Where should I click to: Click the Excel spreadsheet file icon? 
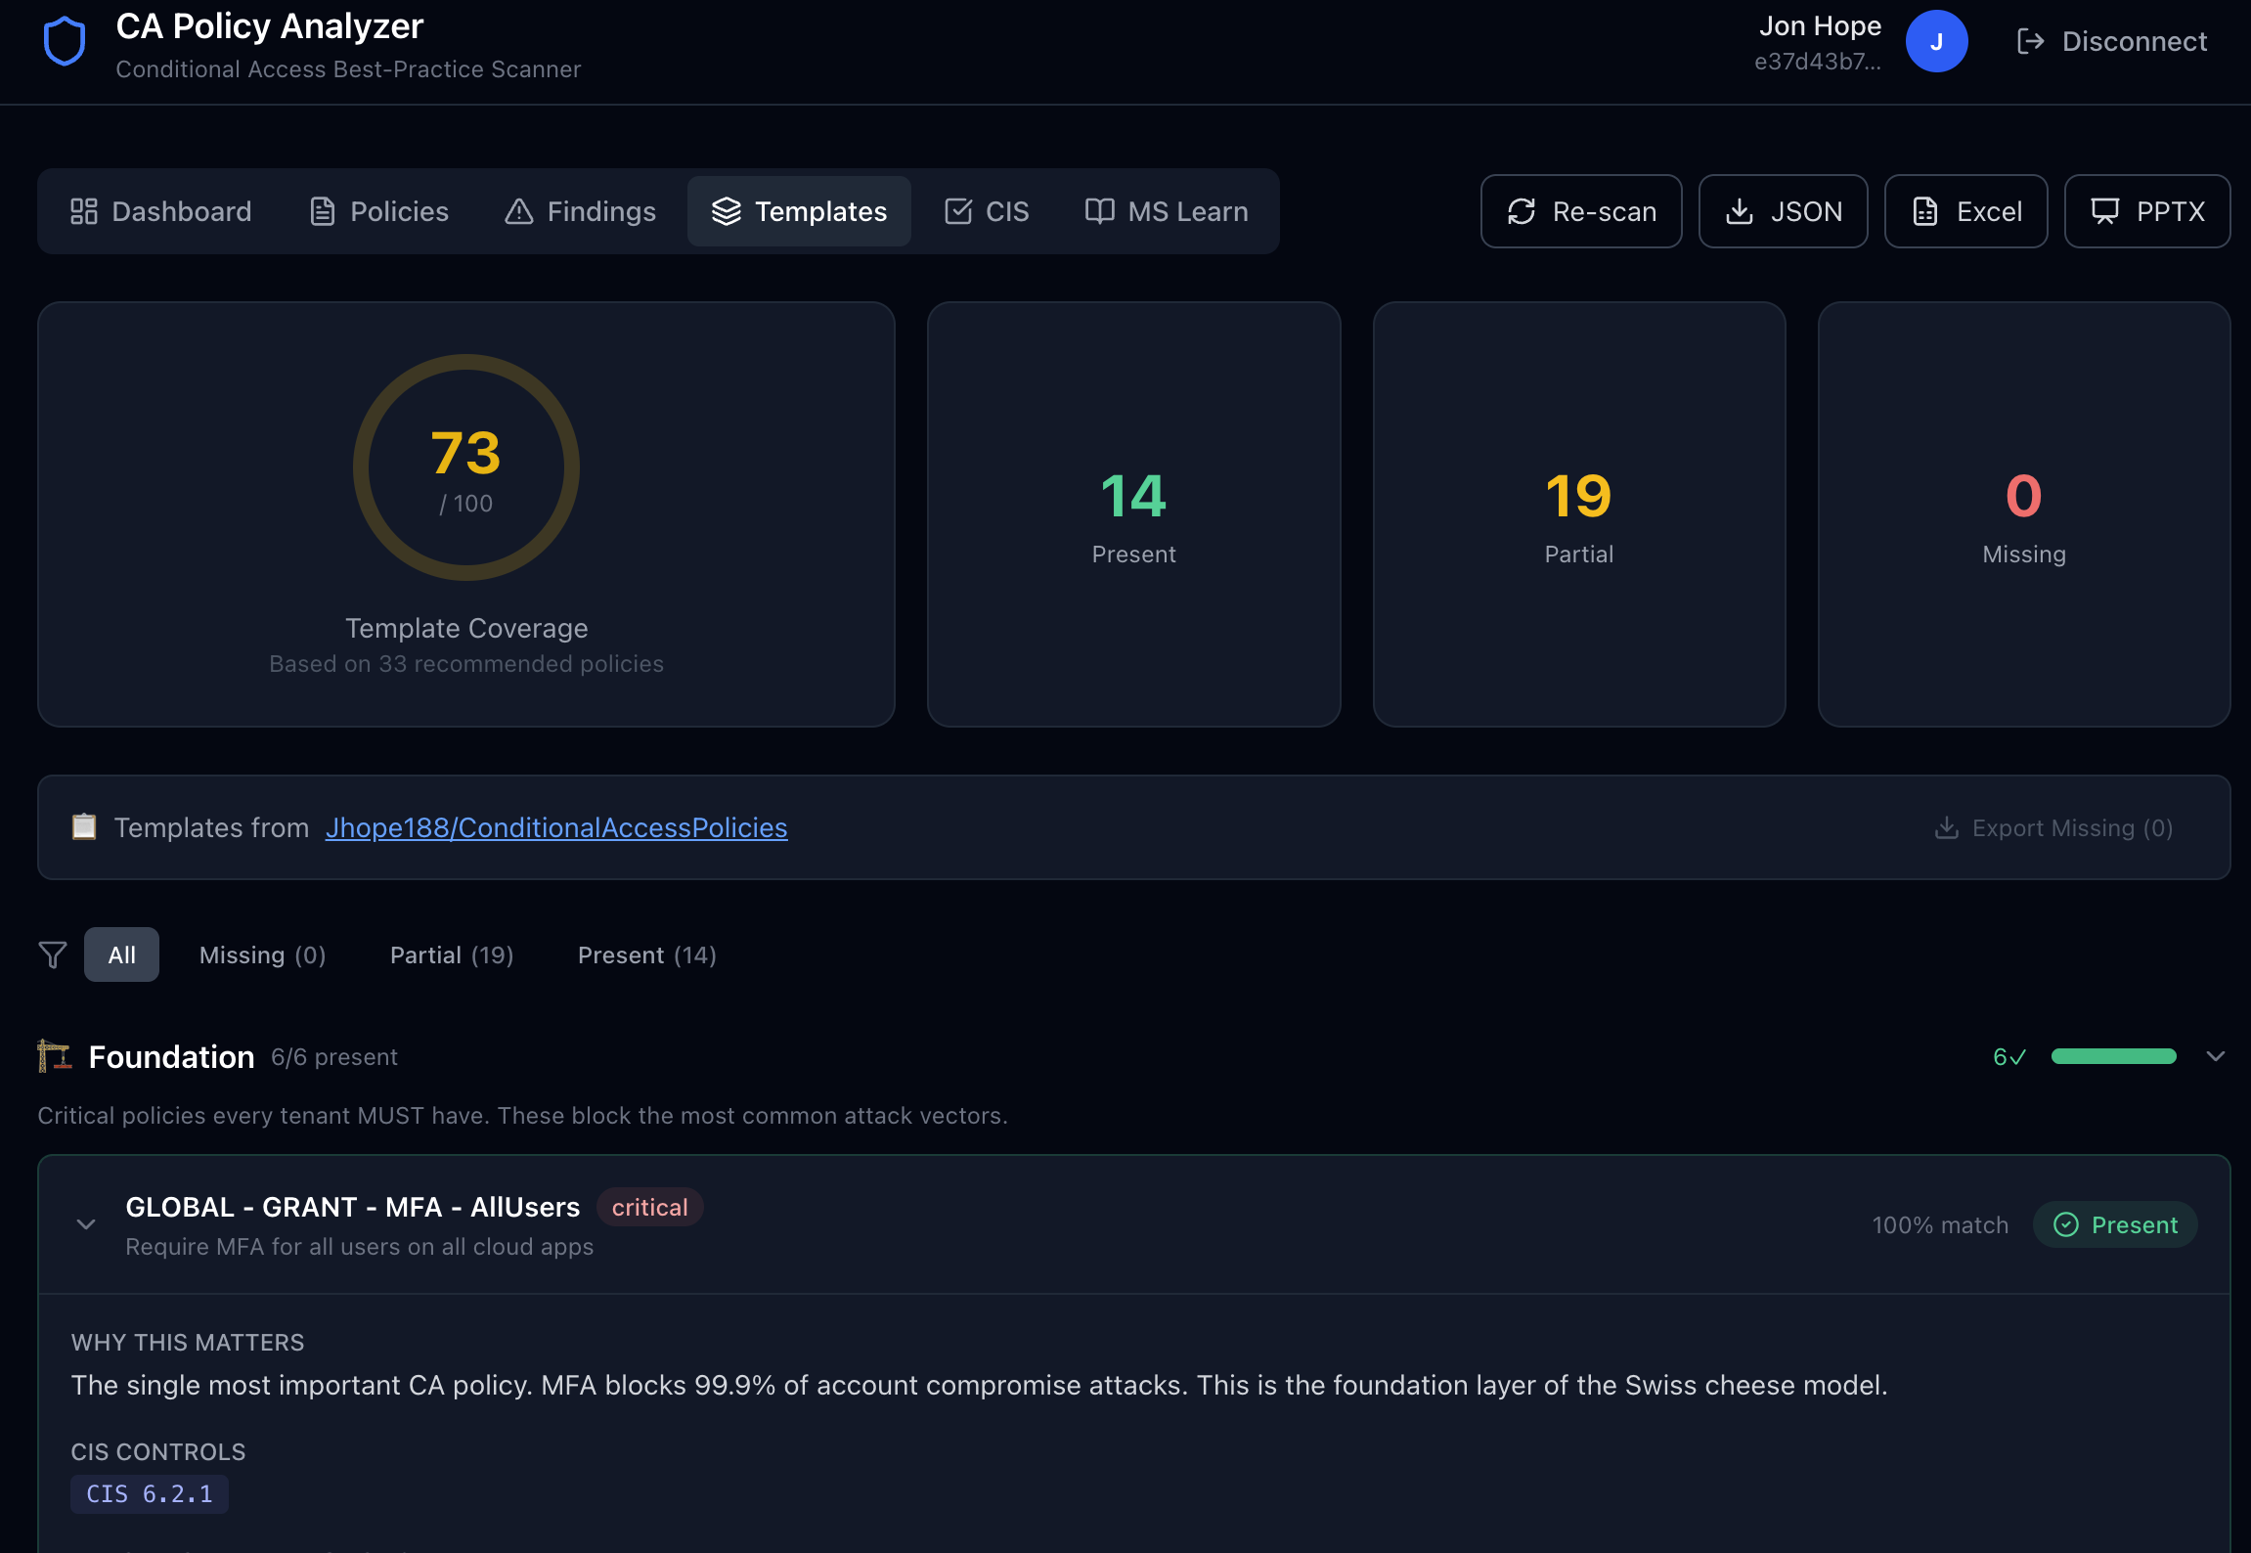(x=1925, y=211)
